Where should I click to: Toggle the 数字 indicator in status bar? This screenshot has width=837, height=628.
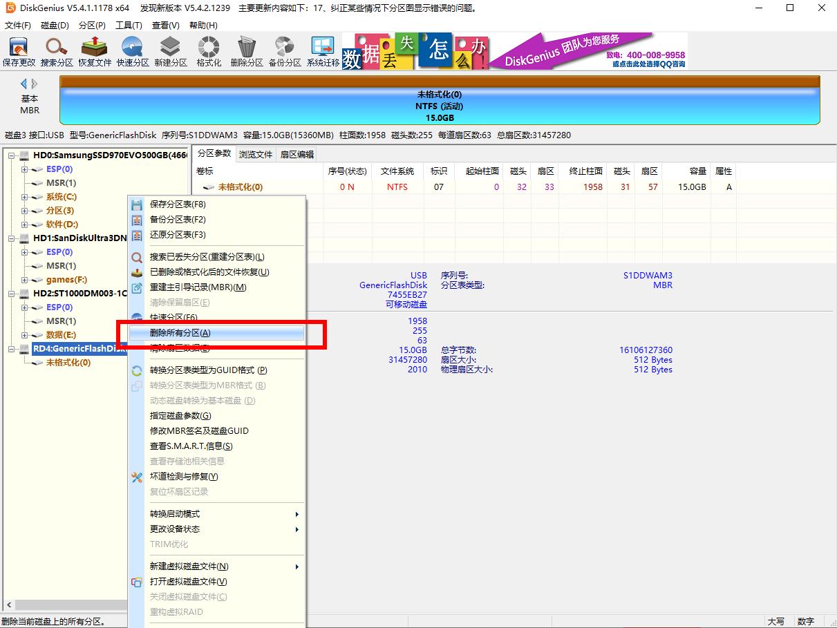[807, 621]
